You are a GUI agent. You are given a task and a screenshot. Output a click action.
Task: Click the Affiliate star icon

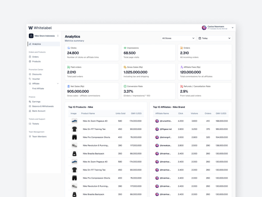30,84
